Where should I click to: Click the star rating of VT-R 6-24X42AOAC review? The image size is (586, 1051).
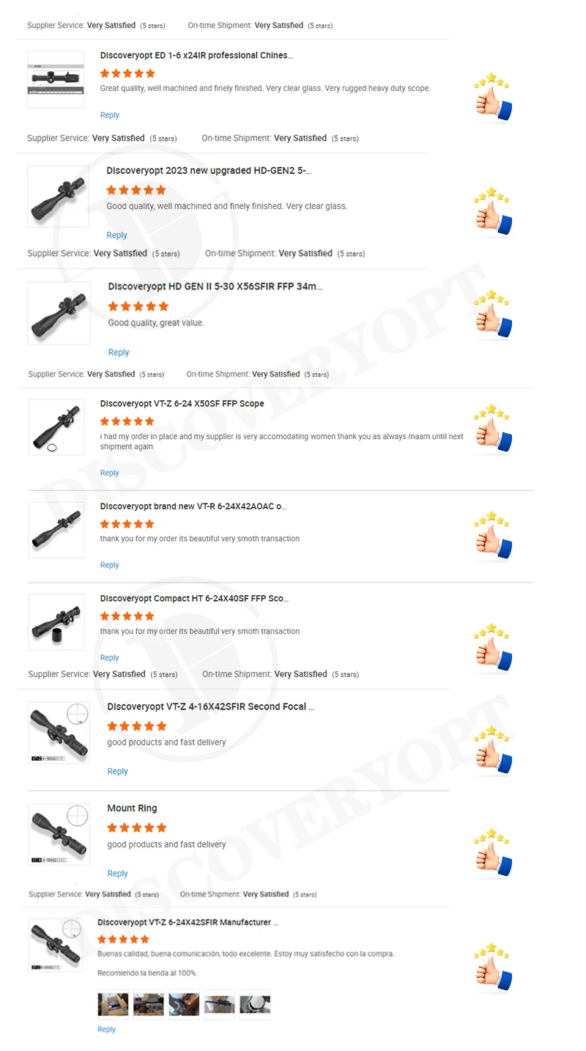click(127, 524)
